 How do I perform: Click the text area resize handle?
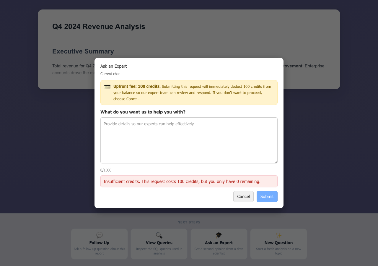[x=276, y=162]
